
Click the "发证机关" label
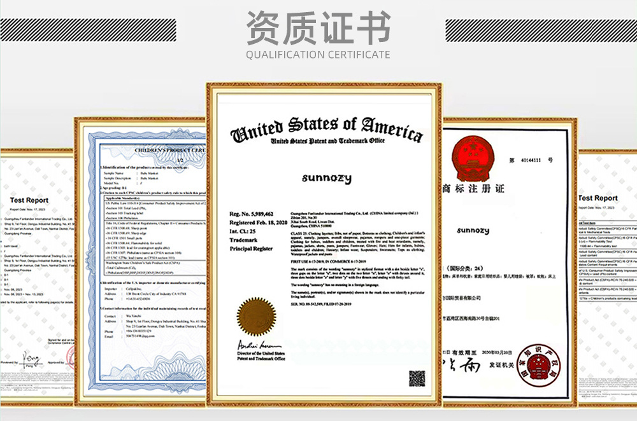point(501,365)
